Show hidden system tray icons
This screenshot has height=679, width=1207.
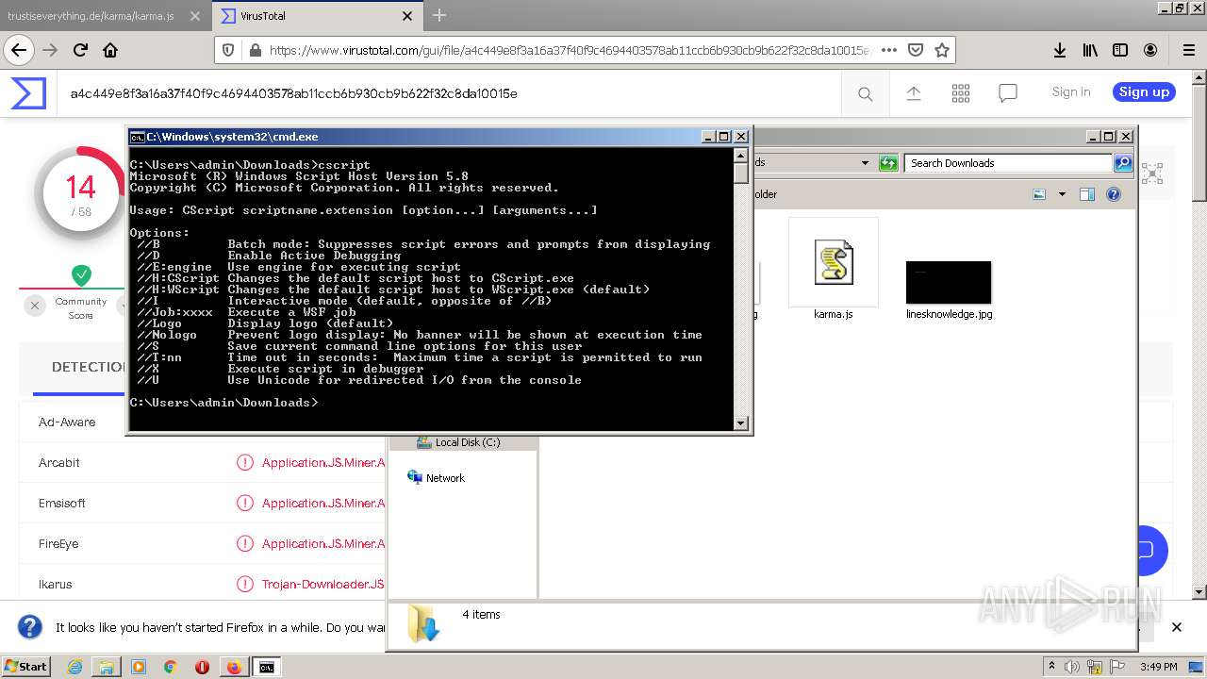tap(1052, 667)
